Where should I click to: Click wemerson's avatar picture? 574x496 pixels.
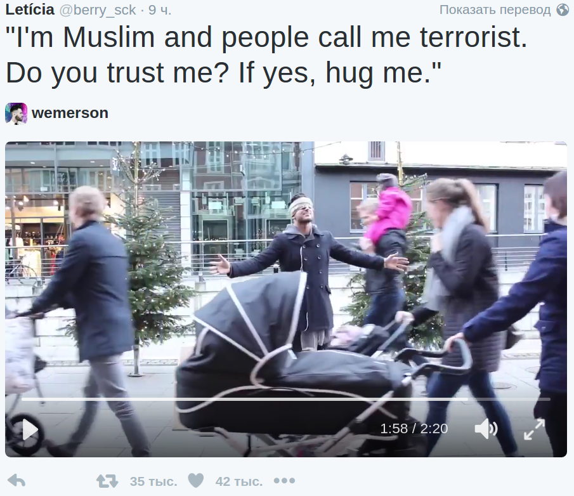[16, 114]
